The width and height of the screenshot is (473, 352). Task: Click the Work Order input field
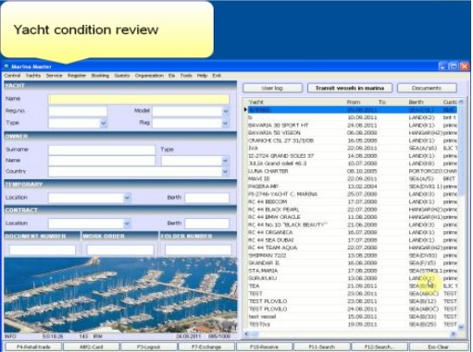pyautogui.click(x=120, y=249)
